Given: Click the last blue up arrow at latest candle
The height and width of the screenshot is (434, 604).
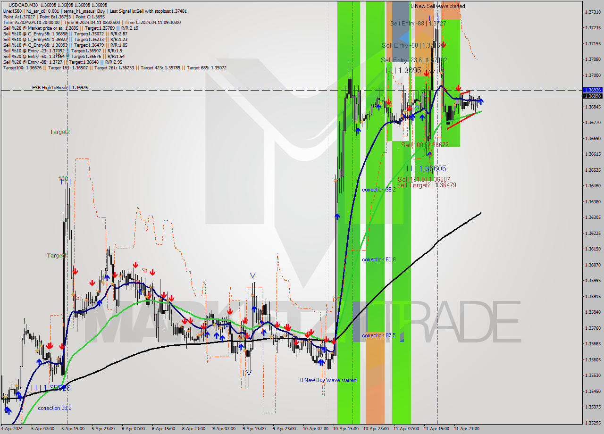Looking at the screenshot, I should (480, 101).
